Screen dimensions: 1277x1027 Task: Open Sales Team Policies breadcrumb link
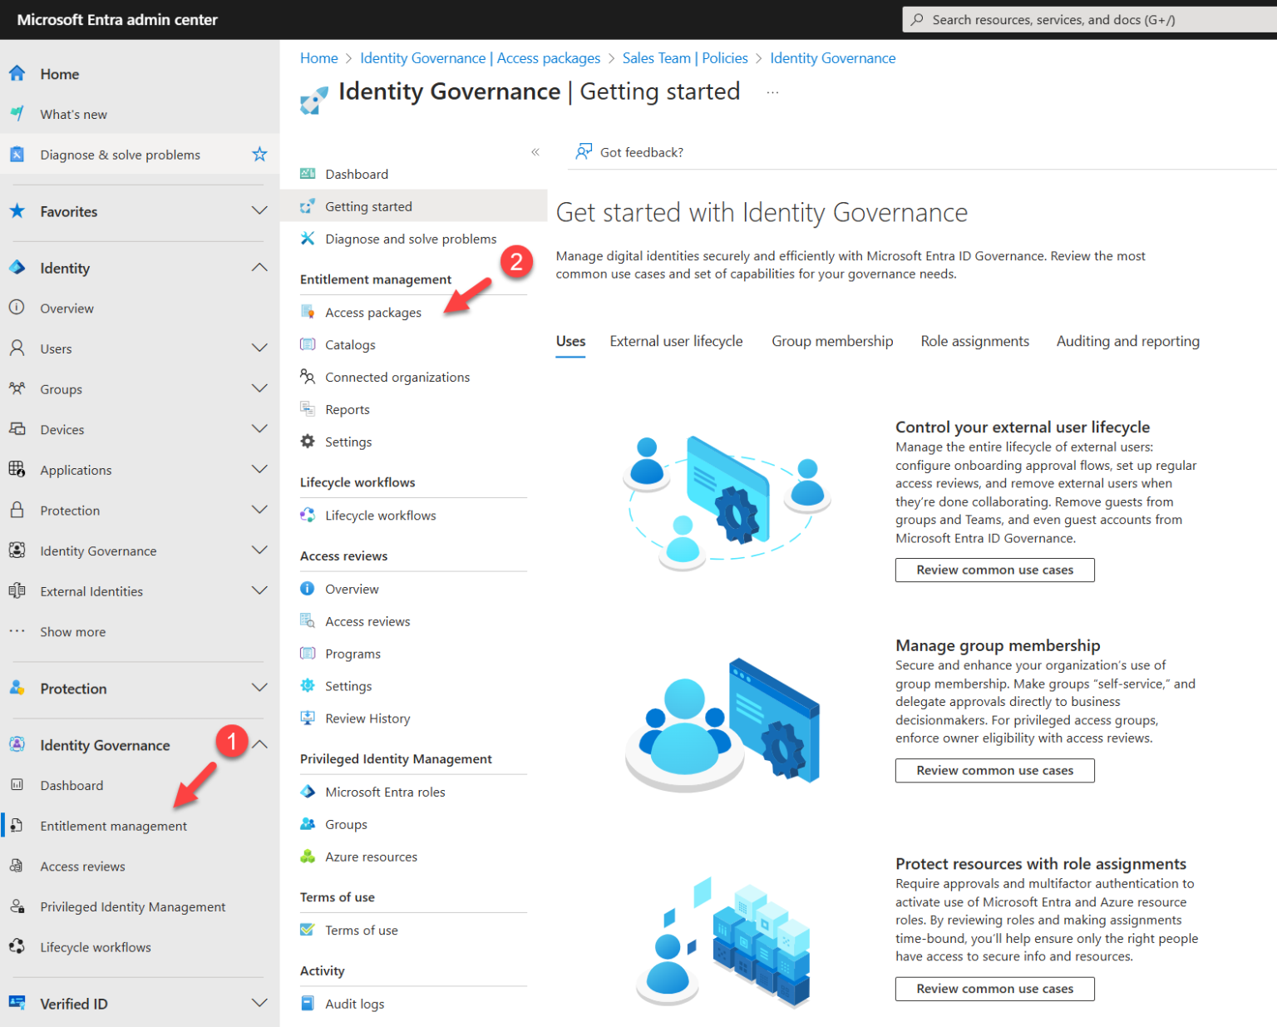[x=685, y=57]
